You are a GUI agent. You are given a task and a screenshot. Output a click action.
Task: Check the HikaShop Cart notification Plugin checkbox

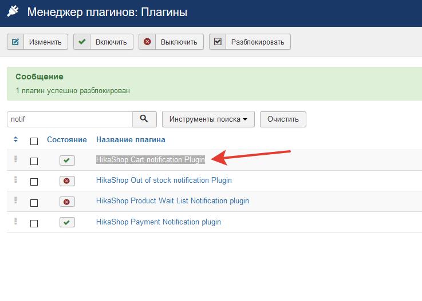click(34, 161)
